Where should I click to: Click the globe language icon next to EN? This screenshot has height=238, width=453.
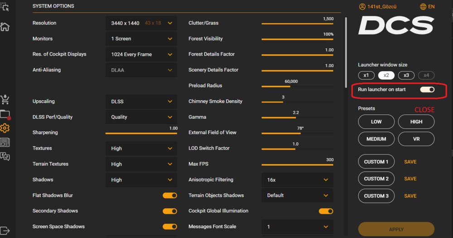423,7
